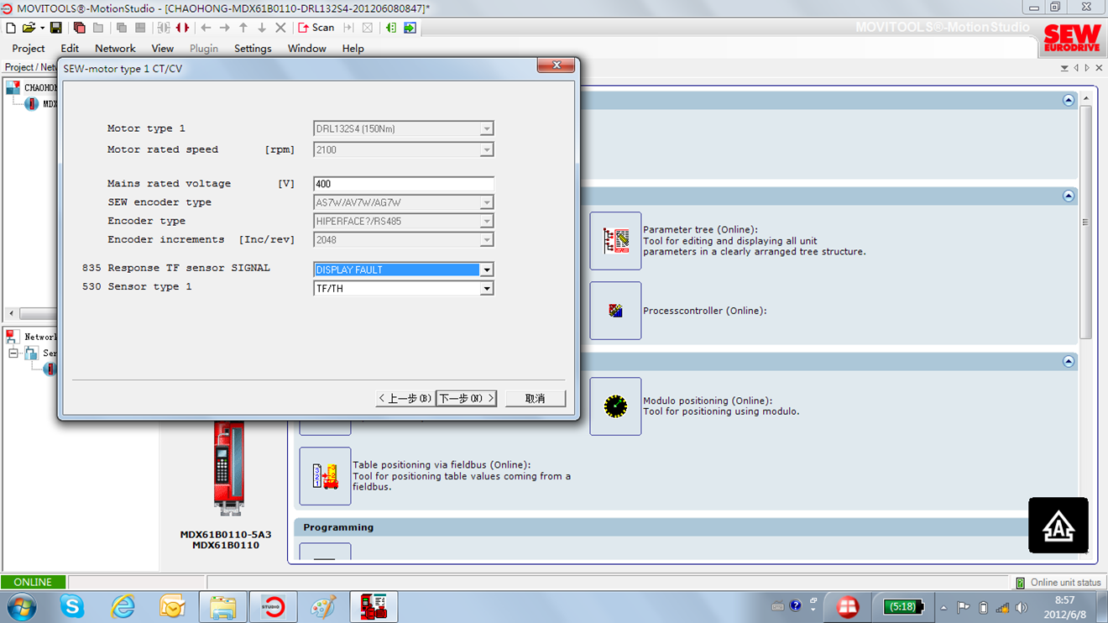Open the Processcontroller tool icon

coord(615,311)
